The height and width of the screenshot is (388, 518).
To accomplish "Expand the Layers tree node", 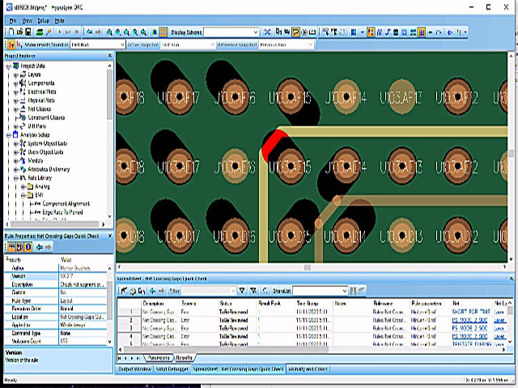I will click(15, 75).
